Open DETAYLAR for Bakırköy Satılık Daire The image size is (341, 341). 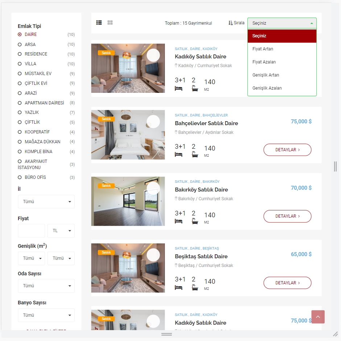tap(287, 216)
